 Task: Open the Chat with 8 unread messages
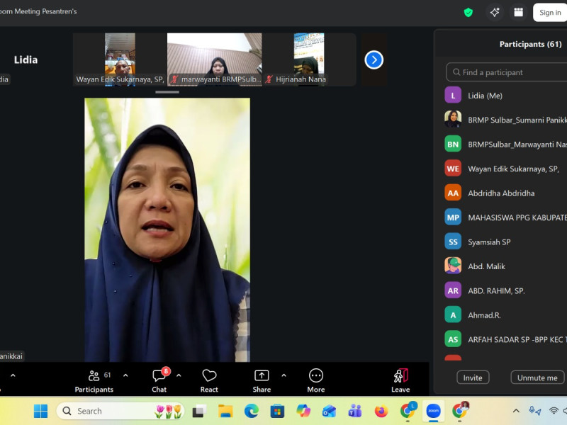159,376
